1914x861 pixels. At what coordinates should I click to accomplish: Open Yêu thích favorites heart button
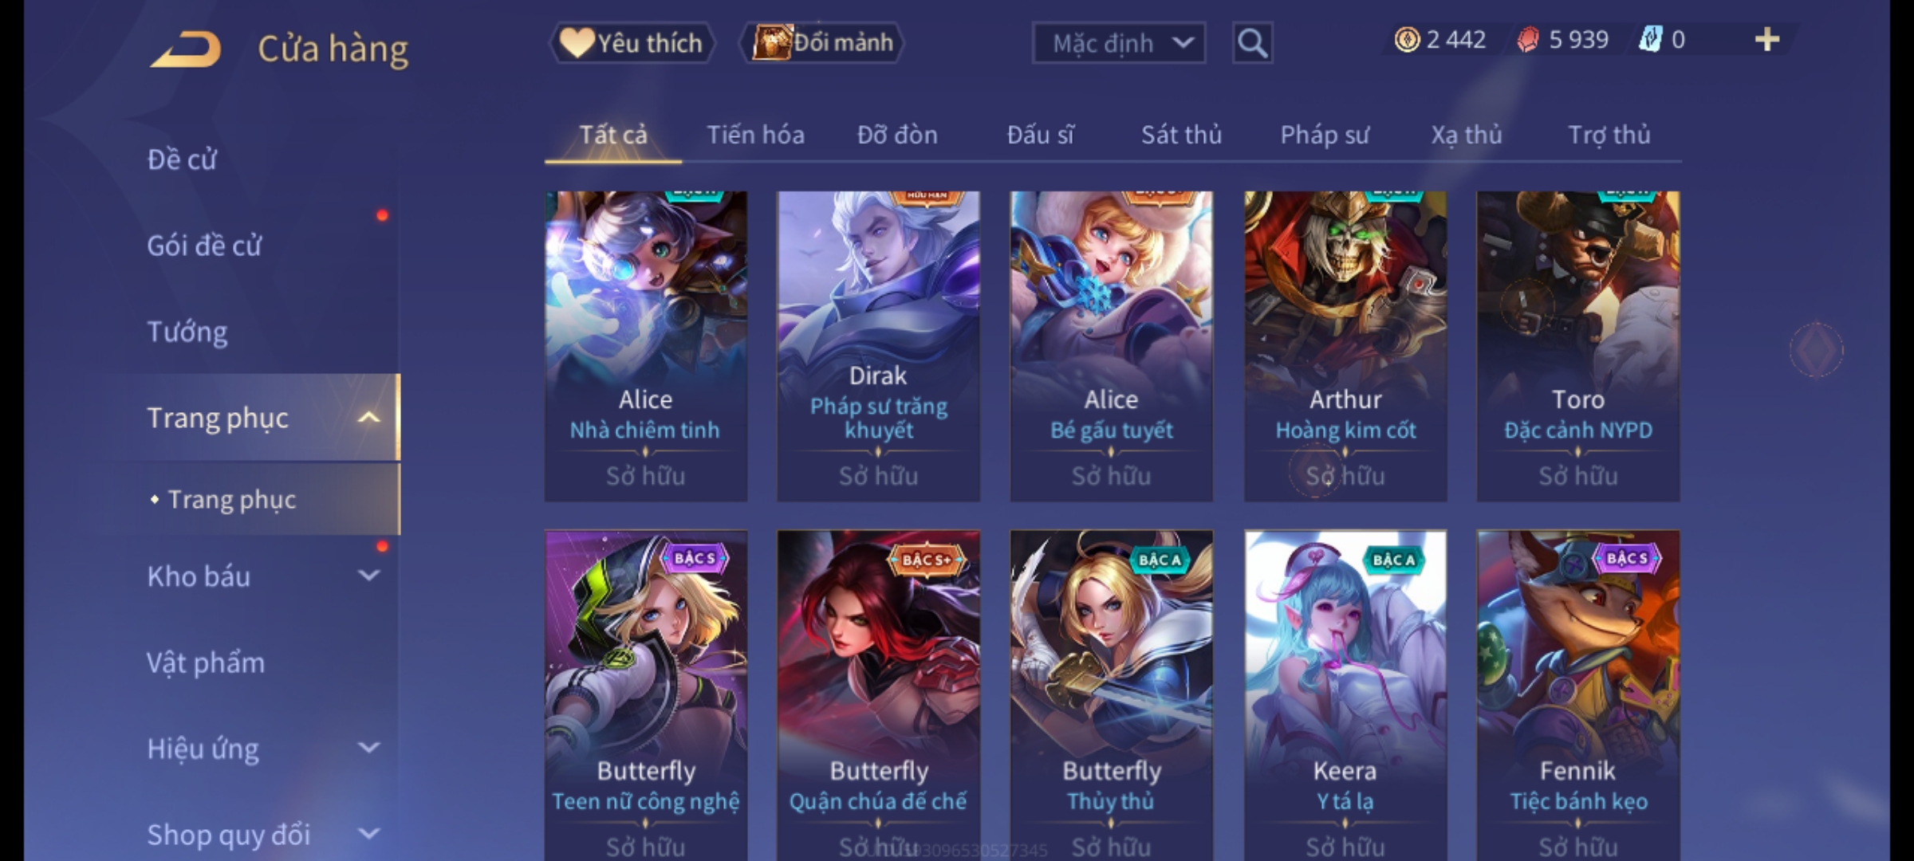pos(632,43)
